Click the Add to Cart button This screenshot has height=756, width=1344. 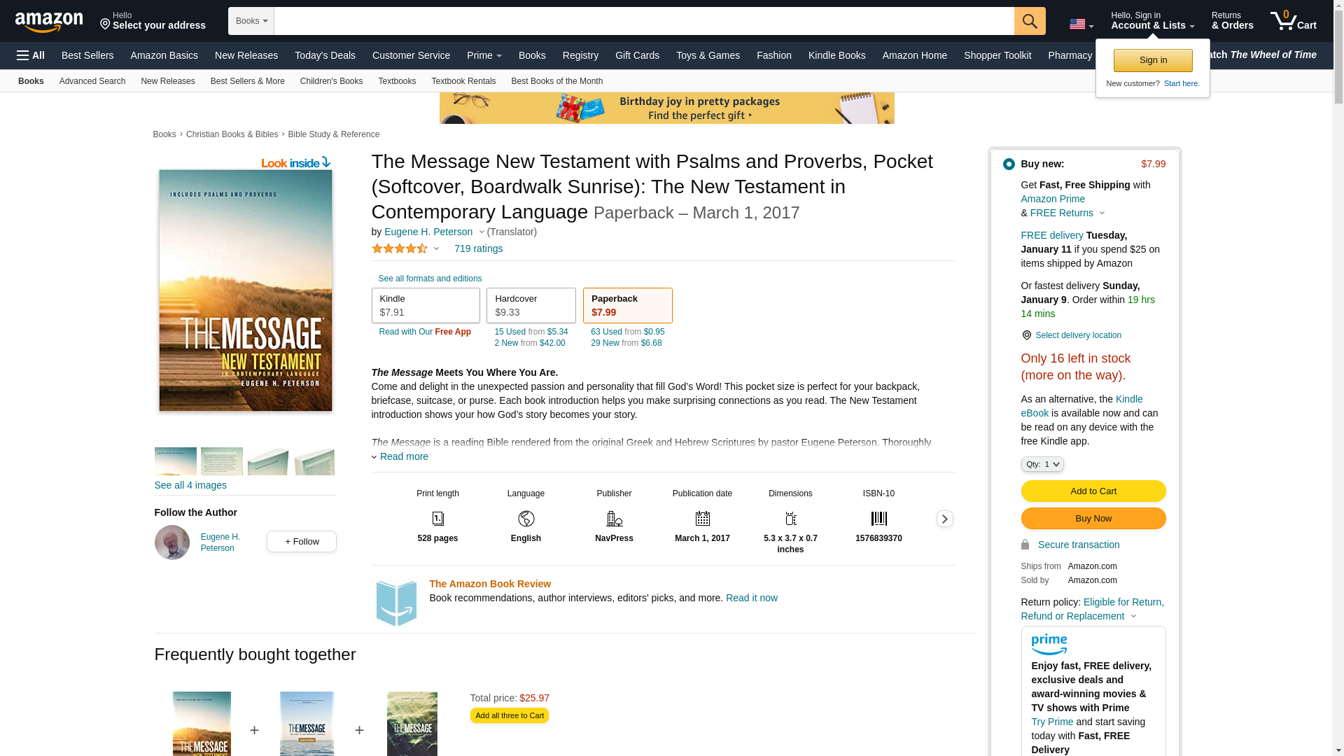click(1093, 491)
